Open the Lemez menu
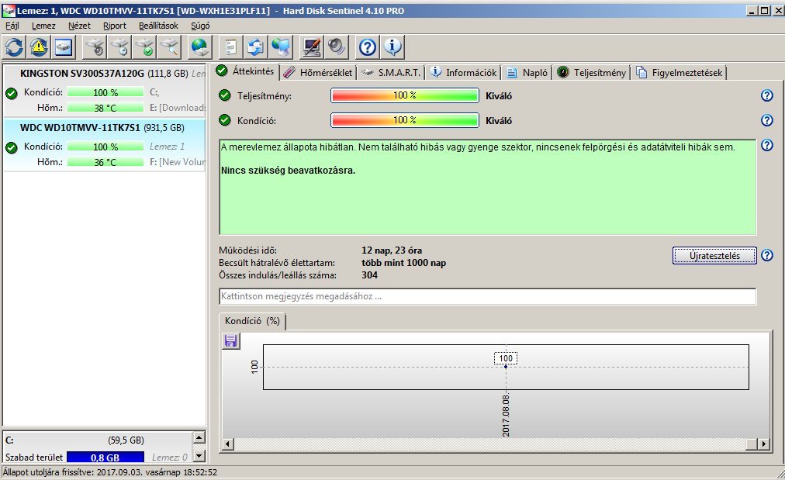 tap(43, 26)
